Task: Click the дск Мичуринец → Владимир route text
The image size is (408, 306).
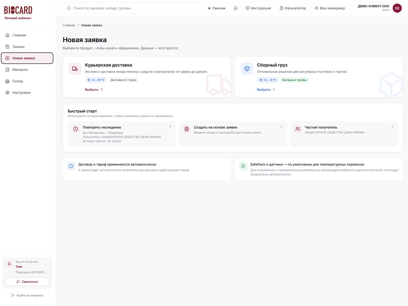Action: (103, 133)
